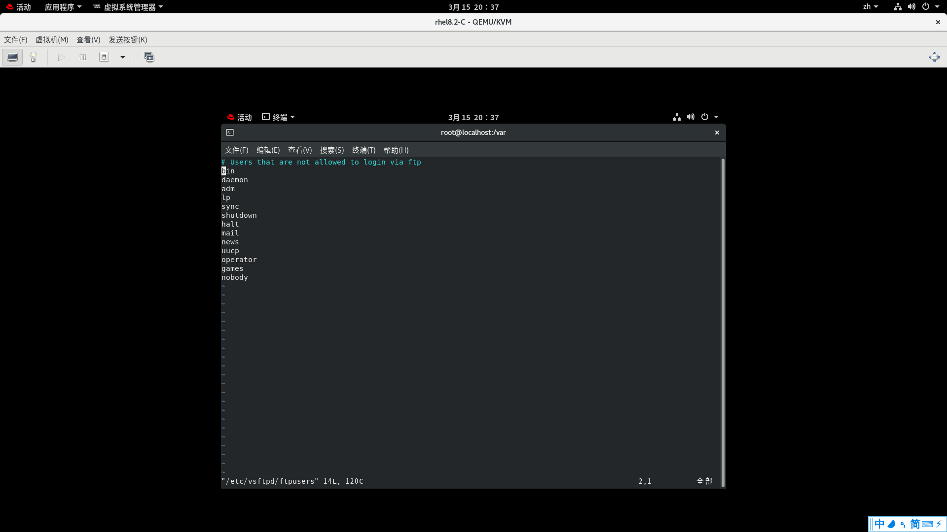Screen dimensions: 947x532
Task: Click the terminal window vertical scrollbar
Action: pyautogui.click(x=722, y=320)
